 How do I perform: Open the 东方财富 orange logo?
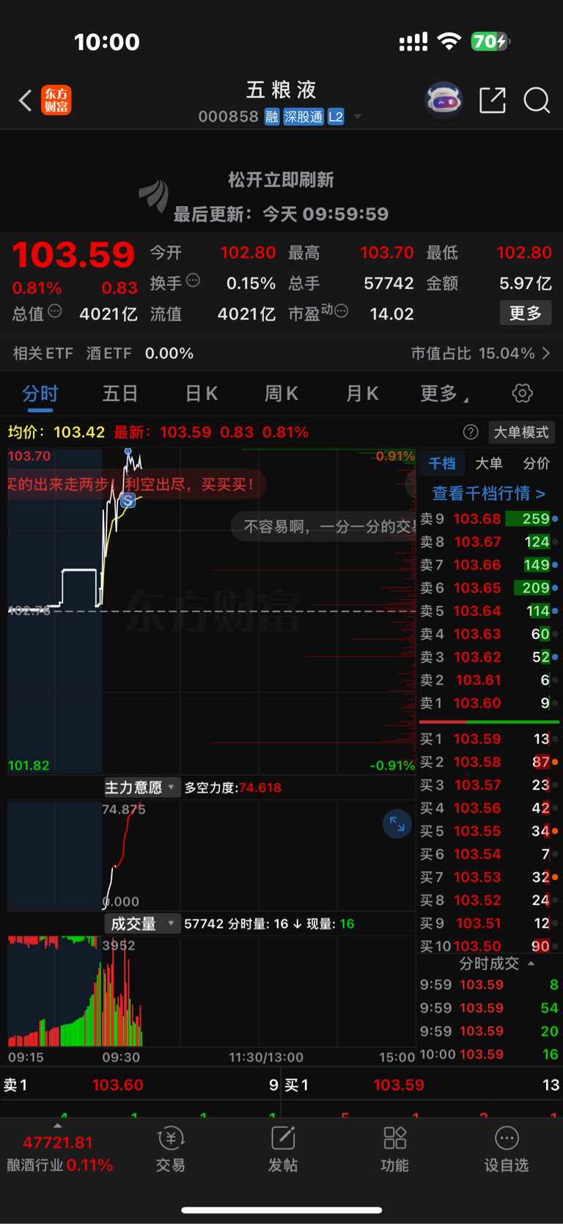click(x=56, y=100)
